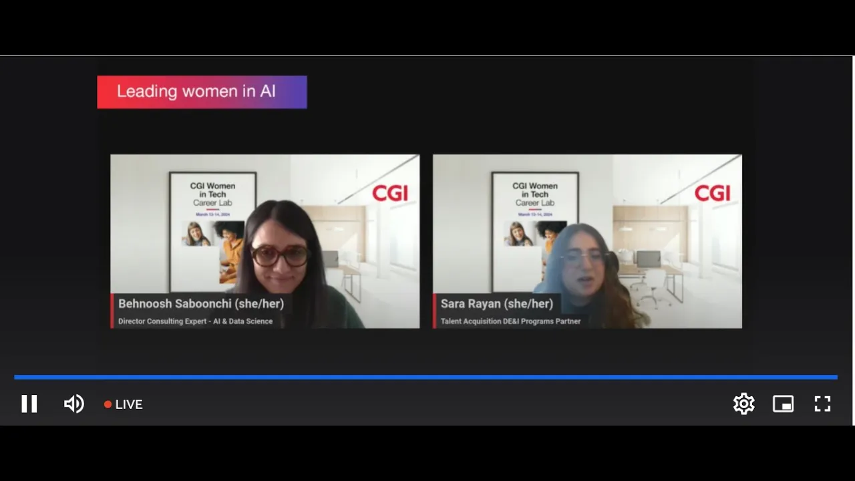This screenshot has width=855, height=481.
Task: Click the right end of the progress bar
Action: [834, 377]
